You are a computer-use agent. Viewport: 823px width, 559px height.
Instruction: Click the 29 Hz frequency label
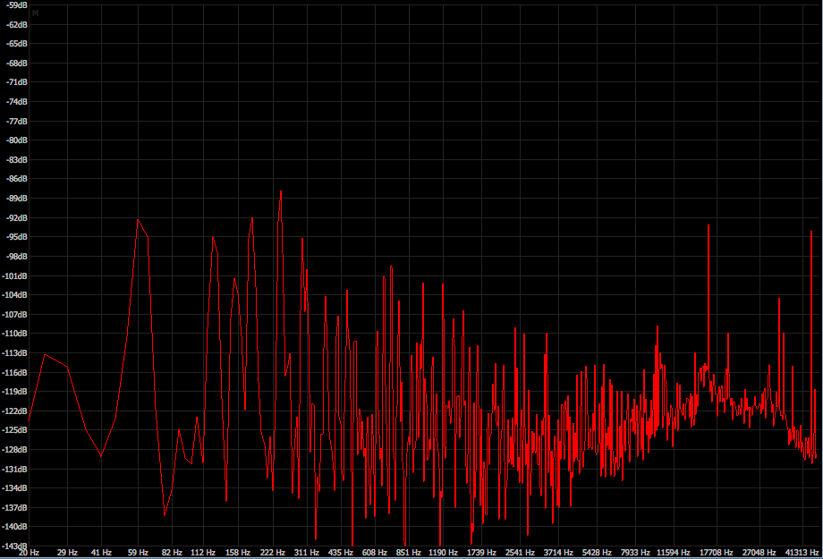(67, 552)
